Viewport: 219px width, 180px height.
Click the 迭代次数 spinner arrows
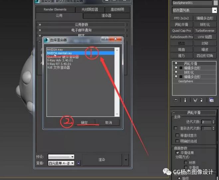pos(213,122)
